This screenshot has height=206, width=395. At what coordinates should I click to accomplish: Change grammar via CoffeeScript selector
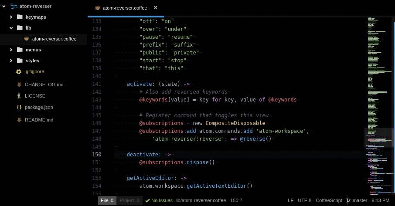329,200
